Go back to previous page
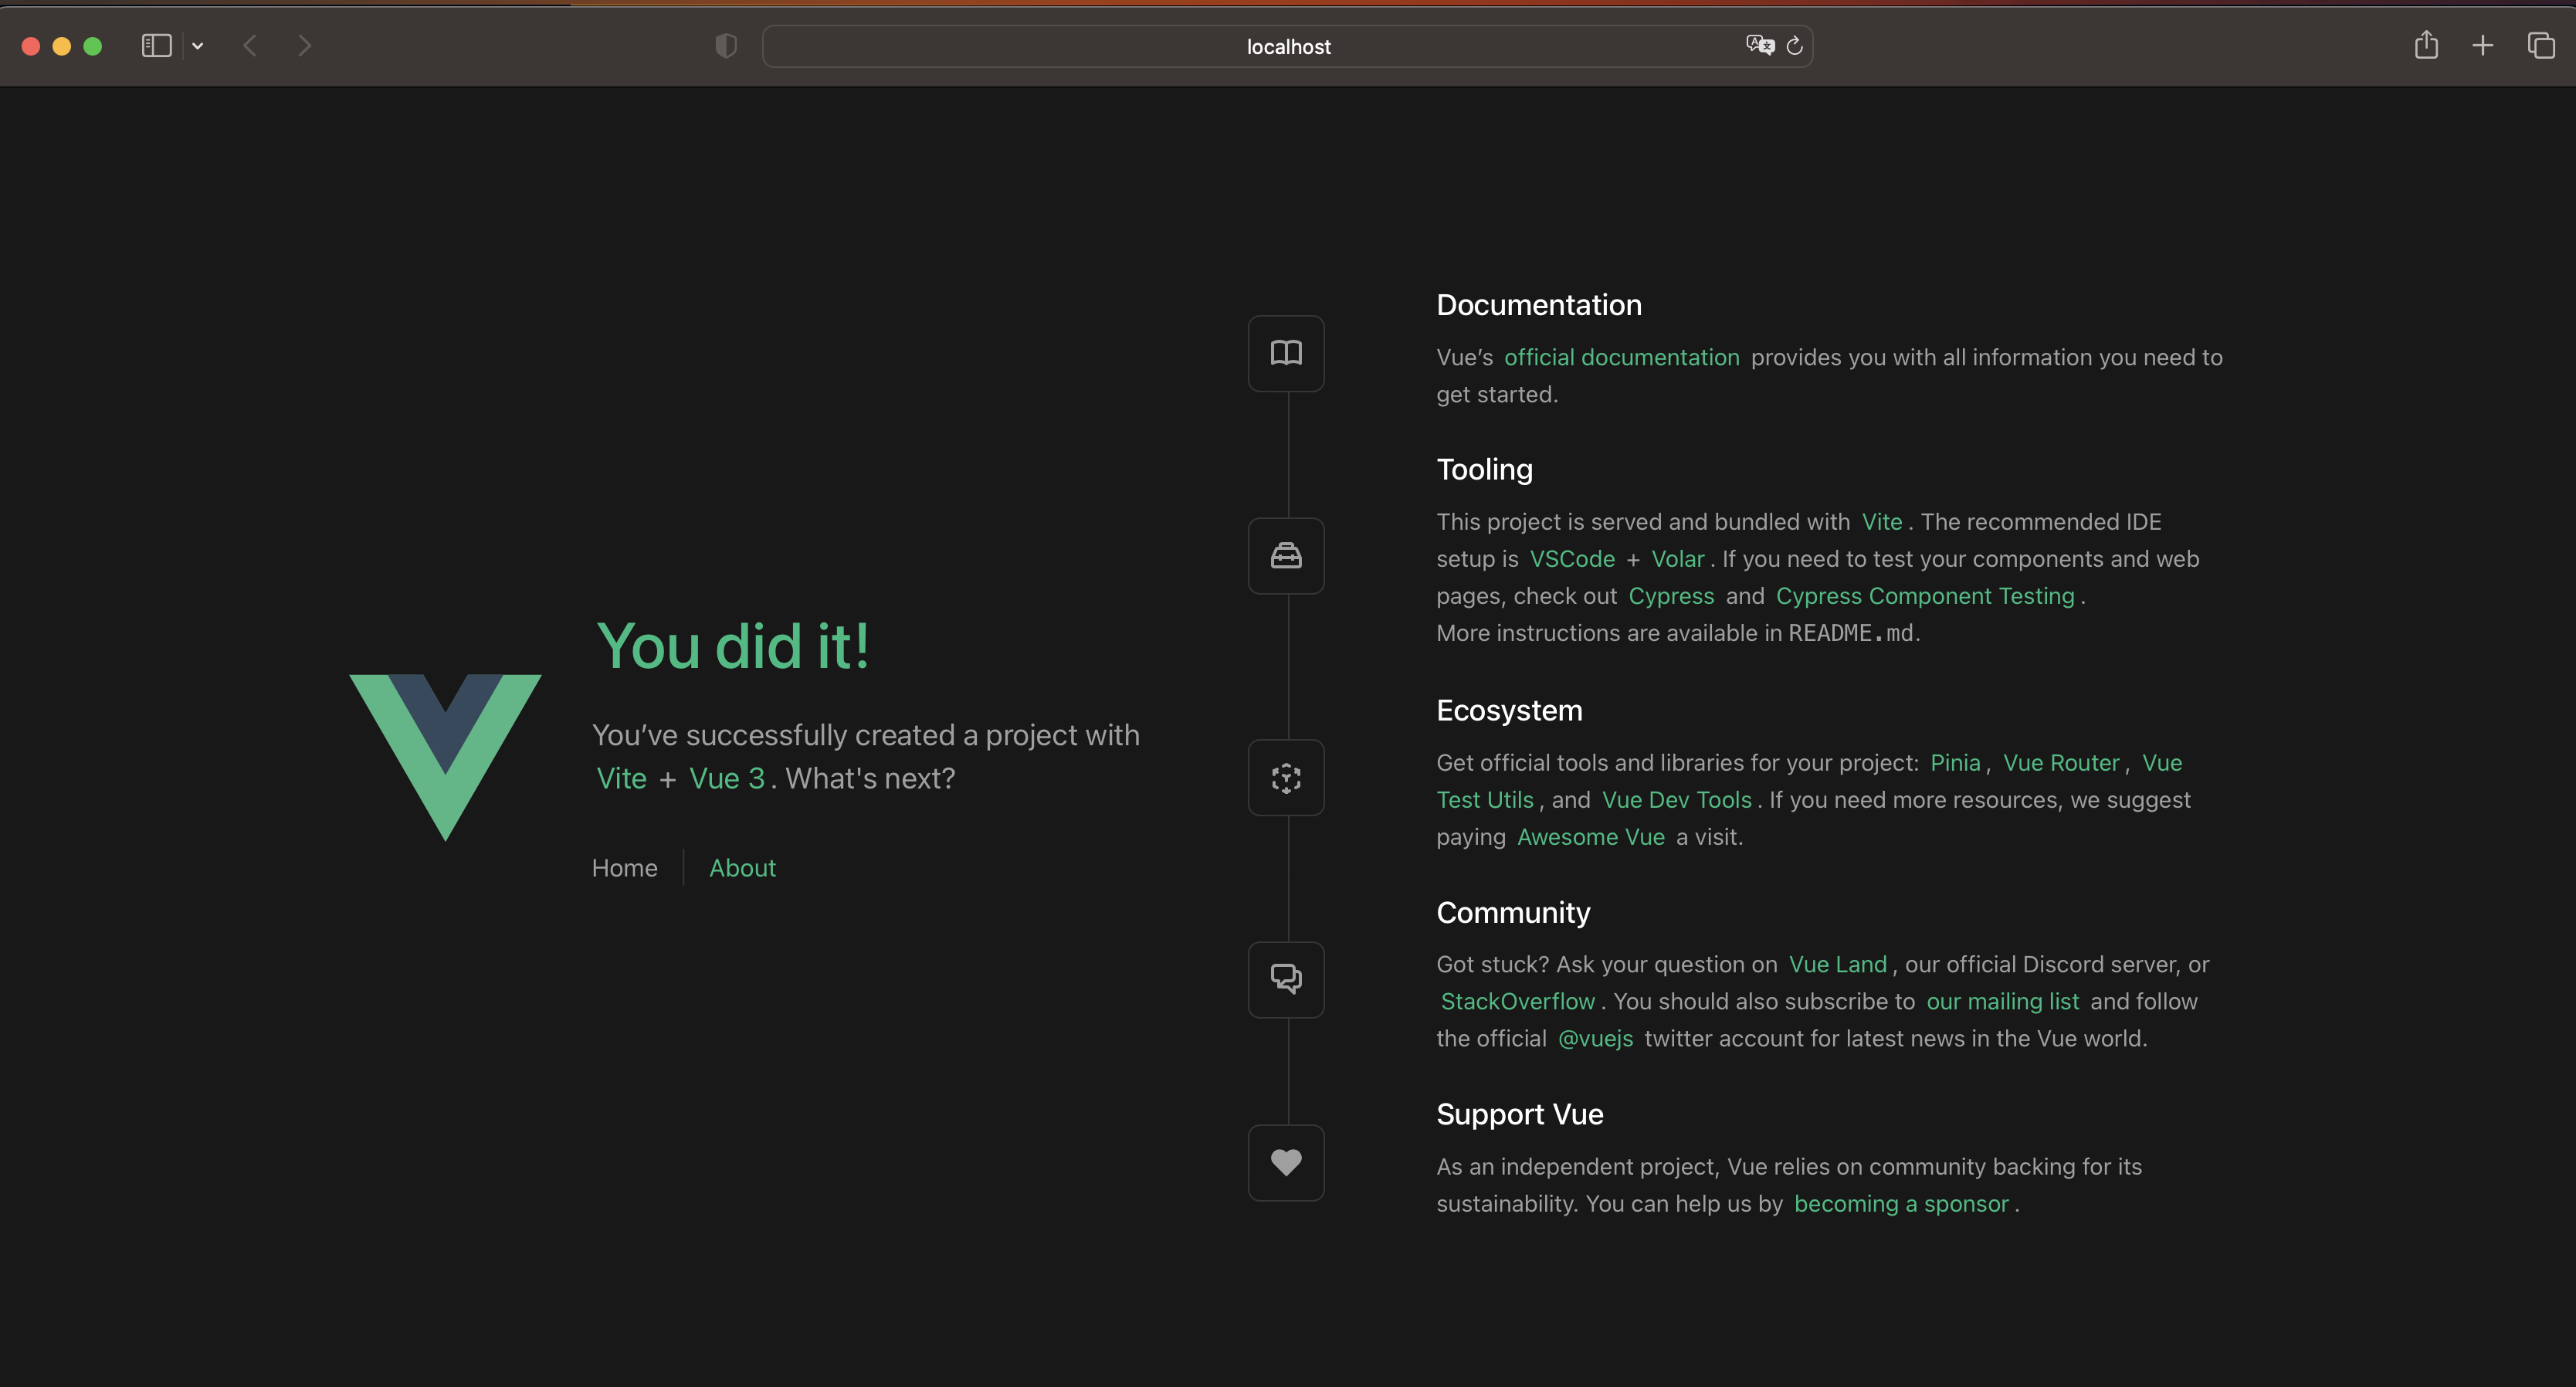Image resolution: width=2576 pixels, height=1387 pixels. (x=250, y=46)
